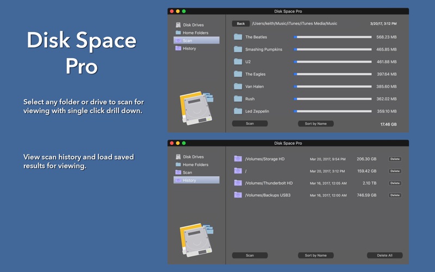Screen dimensions: 435x272
Task: Click the Mar 20, 2017, 9:54 PM date
Action: [328, 159]
